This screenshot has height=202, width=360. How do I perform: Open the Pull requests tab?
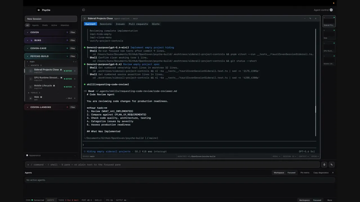click(138, 24)
